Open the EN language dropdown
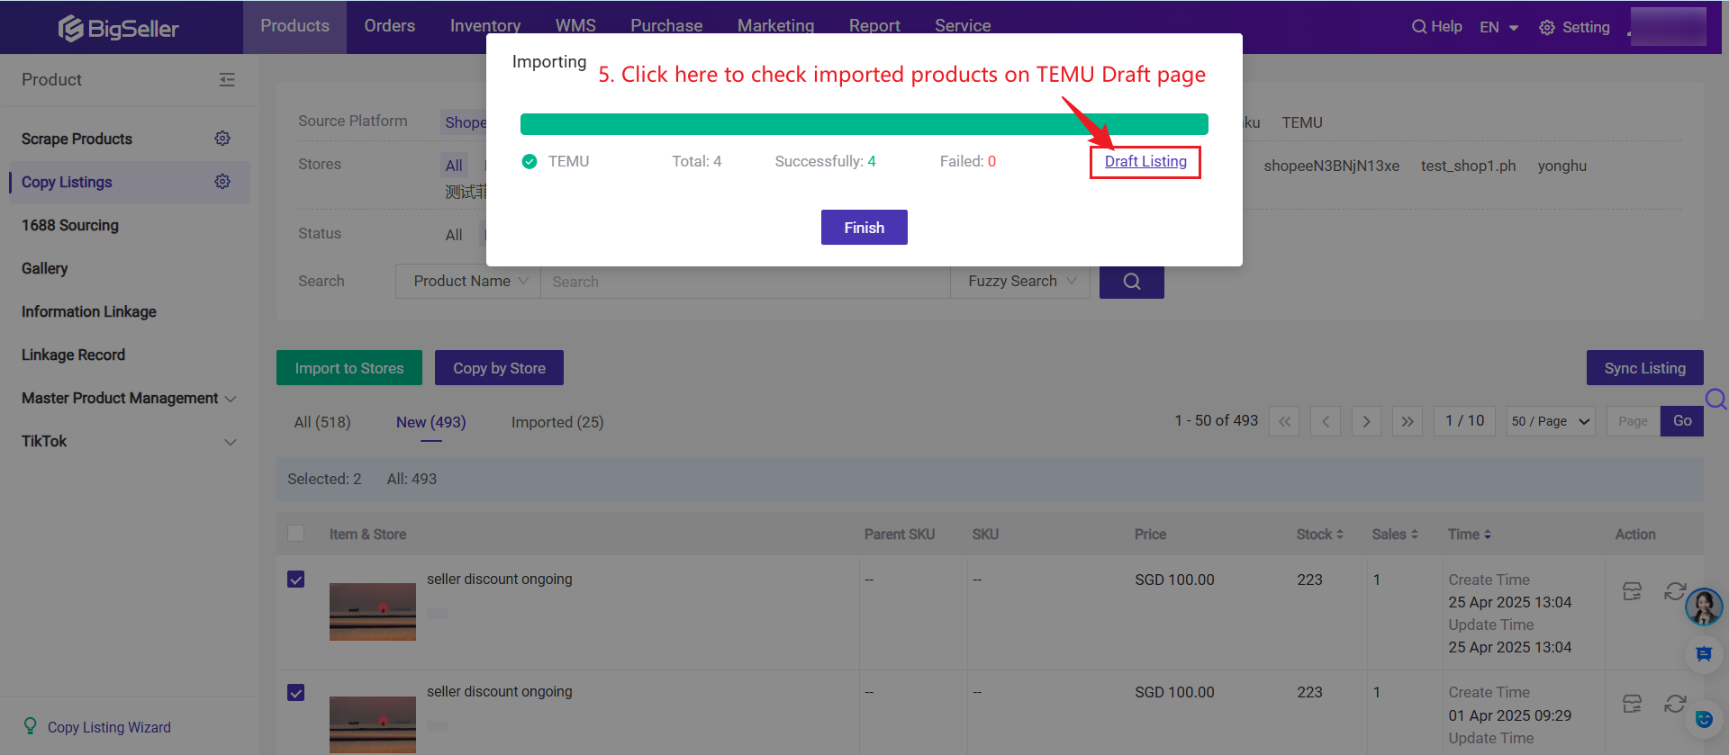 1499,28
